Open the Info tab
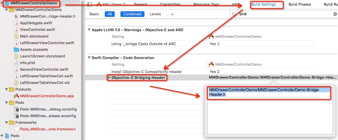Viewport: 338px width, 140px height. pyautogui.click(x=235, y=4)
